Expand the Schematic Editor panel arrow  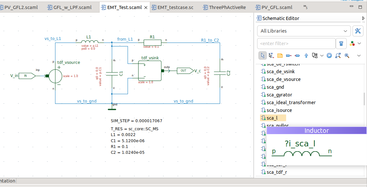coord(363,18)
